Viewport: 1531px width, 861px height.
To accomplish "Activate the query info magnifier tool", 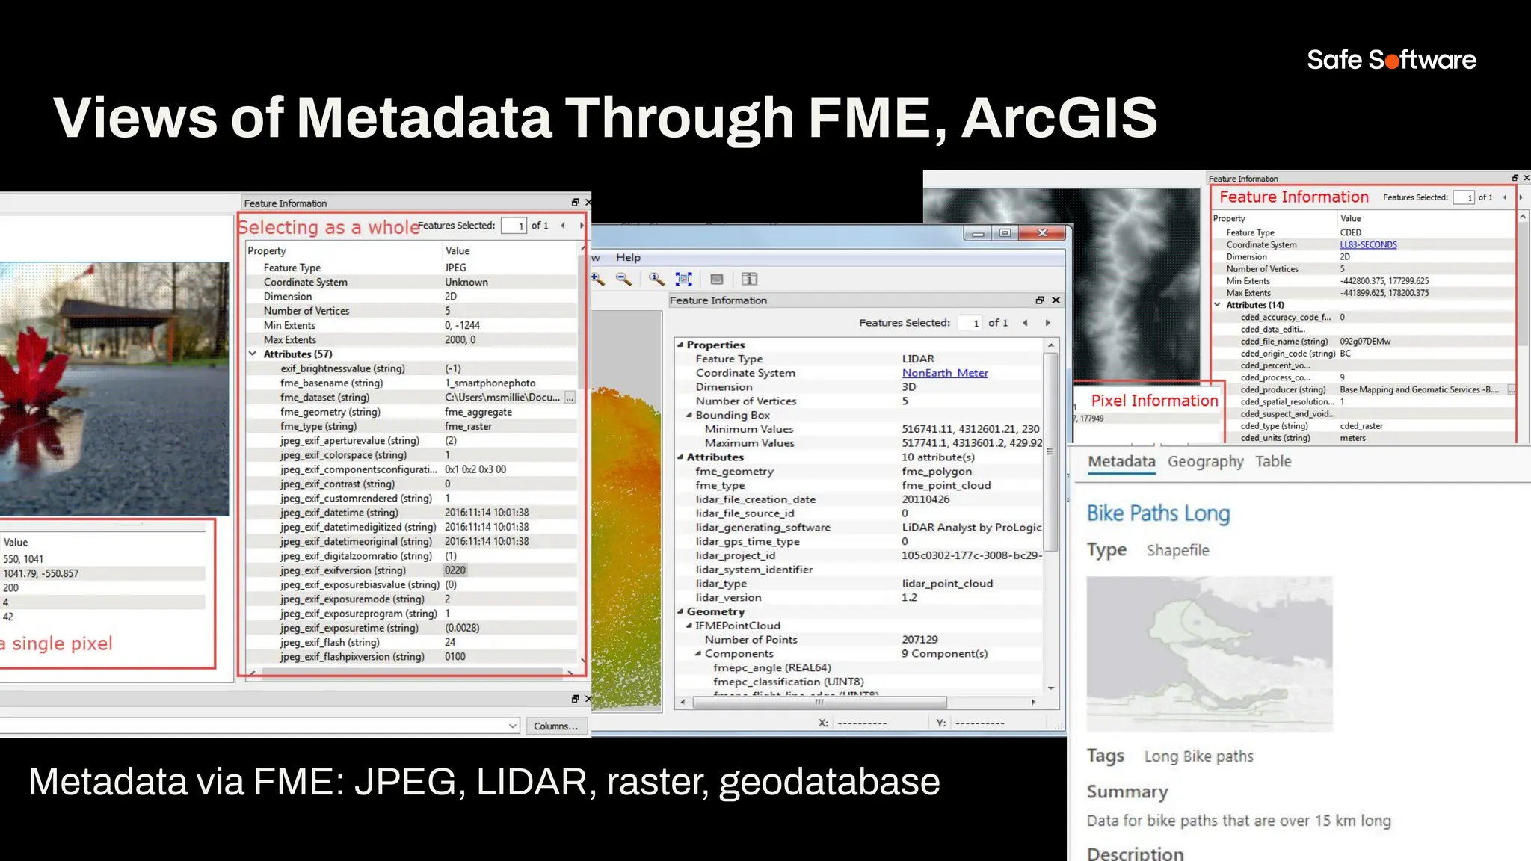I will click(x=656, y=279).
